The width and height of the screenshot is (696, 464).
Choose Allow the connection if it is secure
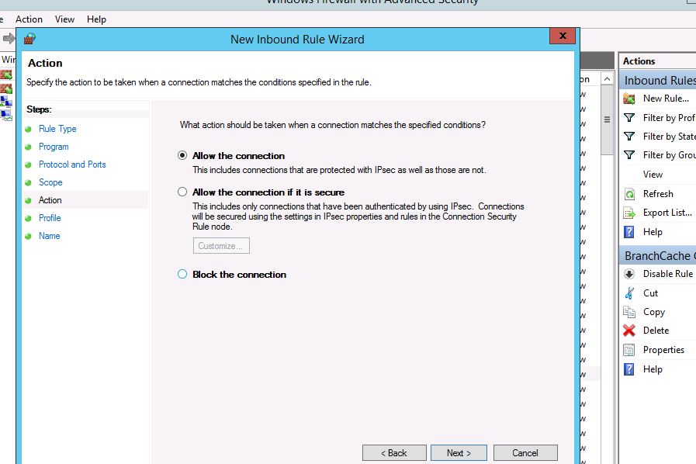coord(182,192)
